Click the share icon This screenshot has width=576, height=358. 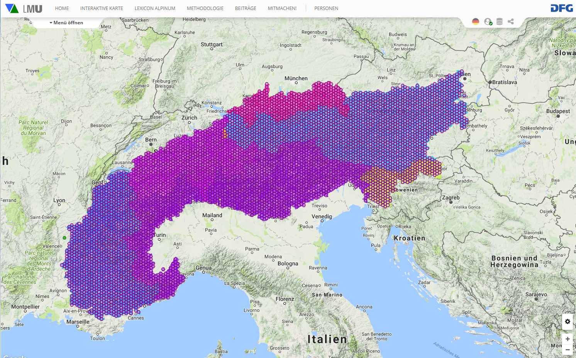pyautogui.click(x=511, y=22)
